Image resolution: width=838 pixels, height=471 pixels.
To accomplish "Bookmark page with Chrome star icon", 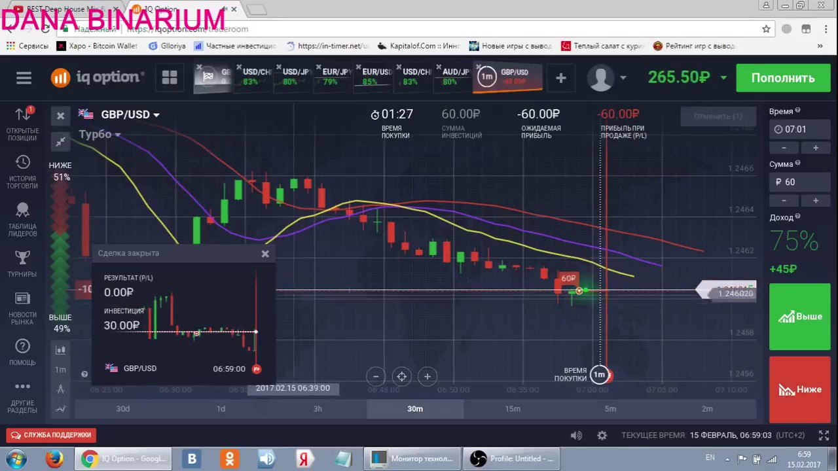I will click(766, 29).
